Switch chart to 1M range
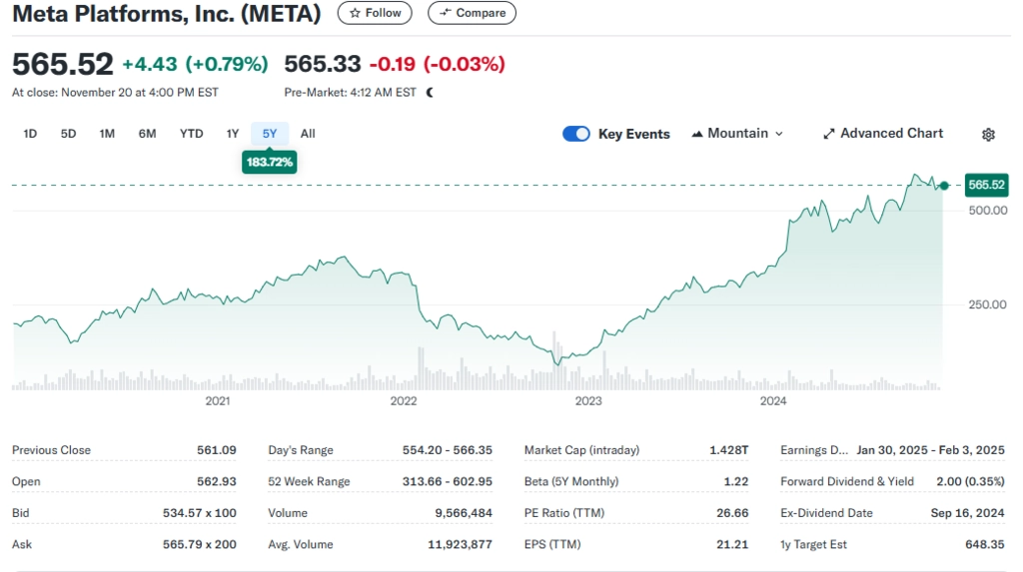This screenshot has width=1023, height=572. pyautogui.click(x=107, y=134)
